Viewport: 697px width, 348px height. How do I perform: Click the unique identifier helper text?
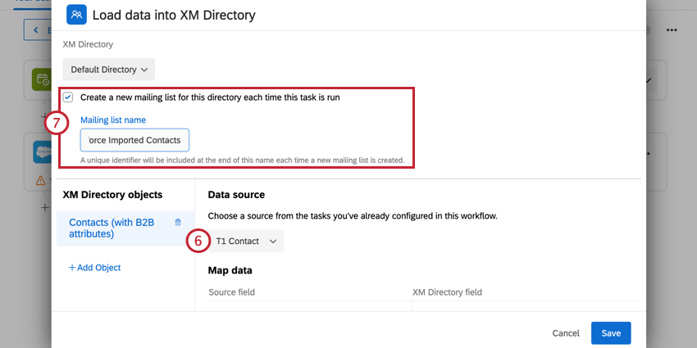tap(242, 160)
